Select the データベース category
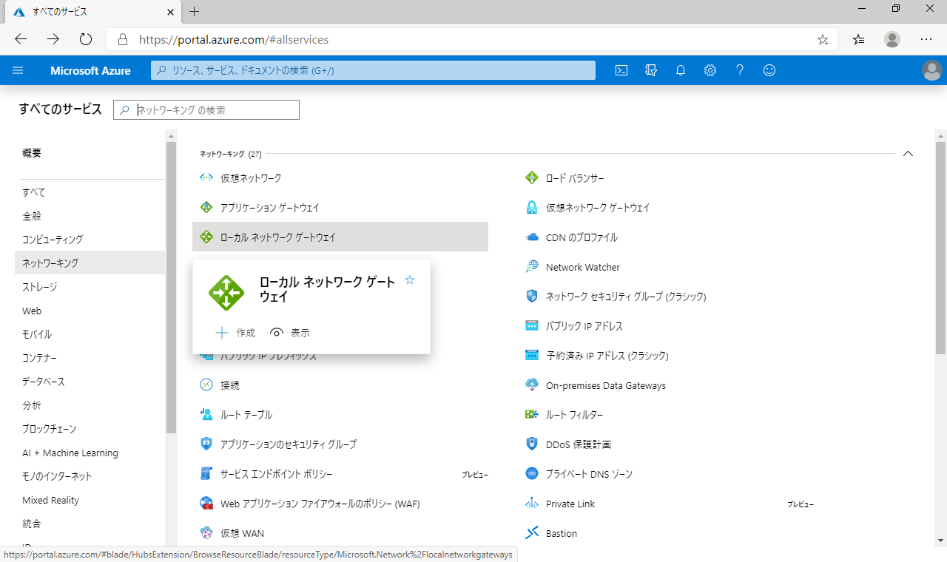 tap(44, 382)
